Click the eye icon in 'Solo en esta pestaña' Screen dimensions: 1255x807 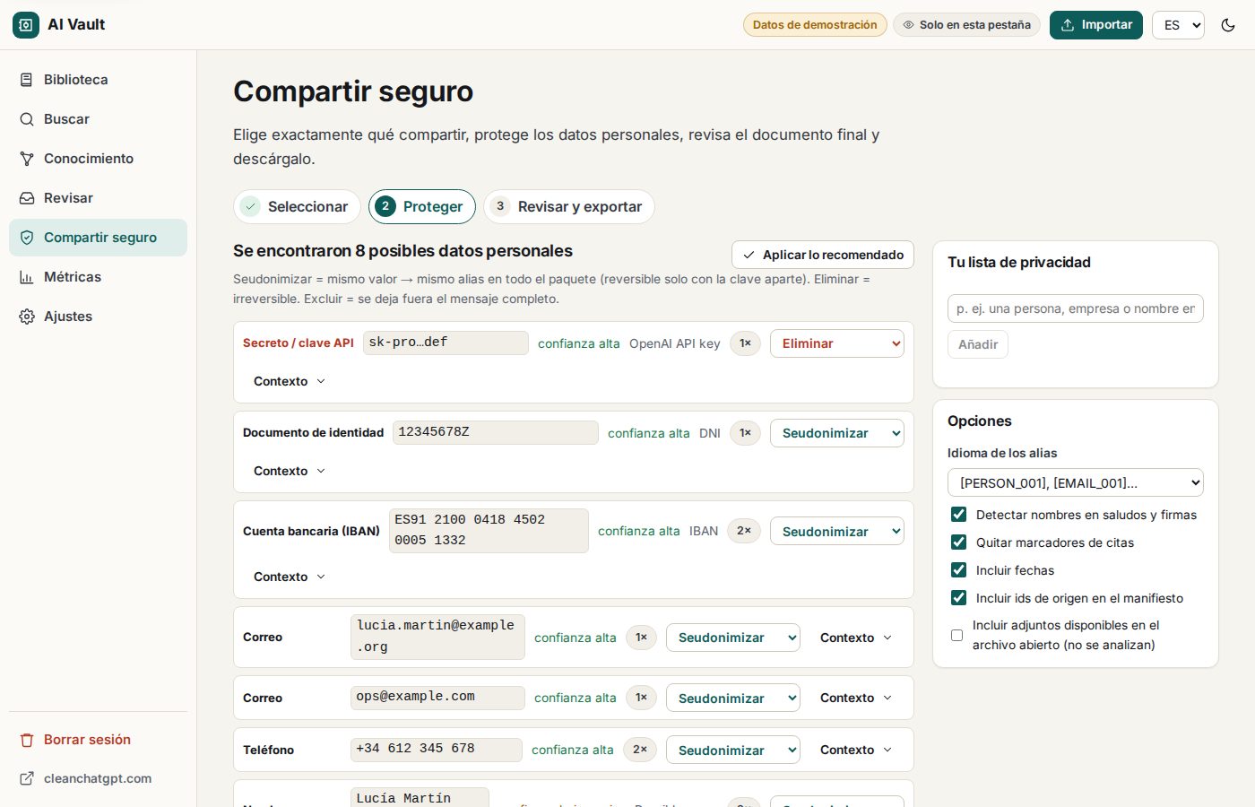(x=909, y=25)
